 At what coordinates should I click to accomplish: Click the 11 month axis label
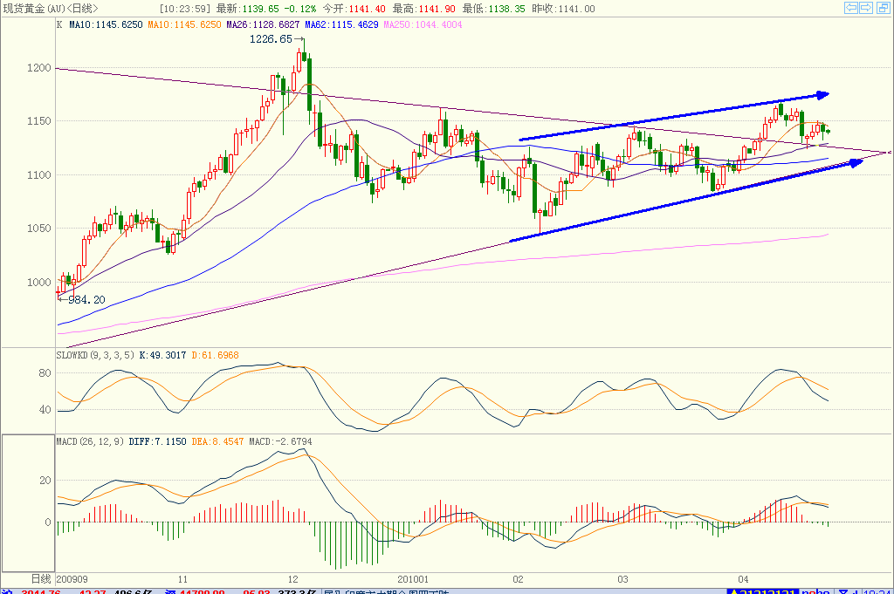[x=182, y=579]
